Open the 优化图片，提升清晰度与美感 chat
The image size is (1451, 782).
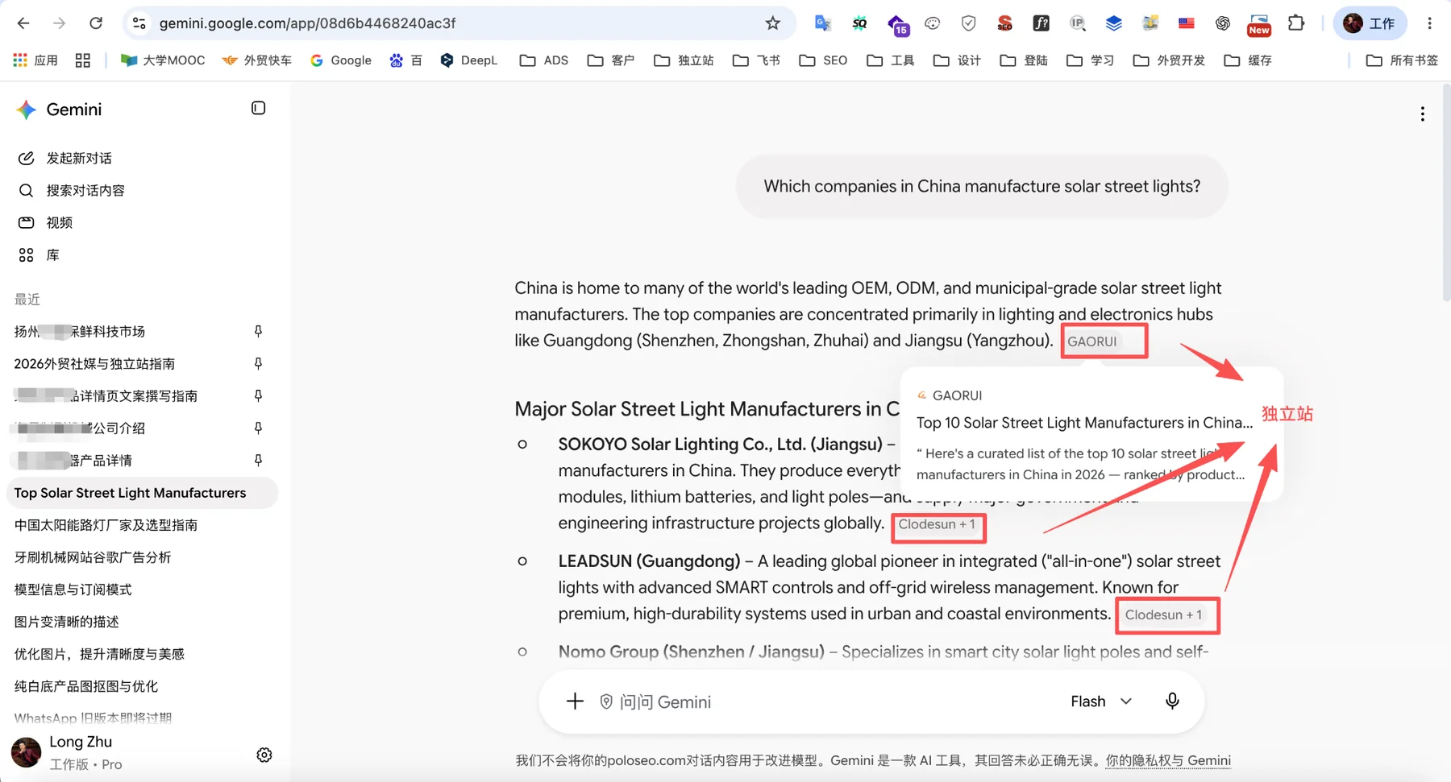99,653
